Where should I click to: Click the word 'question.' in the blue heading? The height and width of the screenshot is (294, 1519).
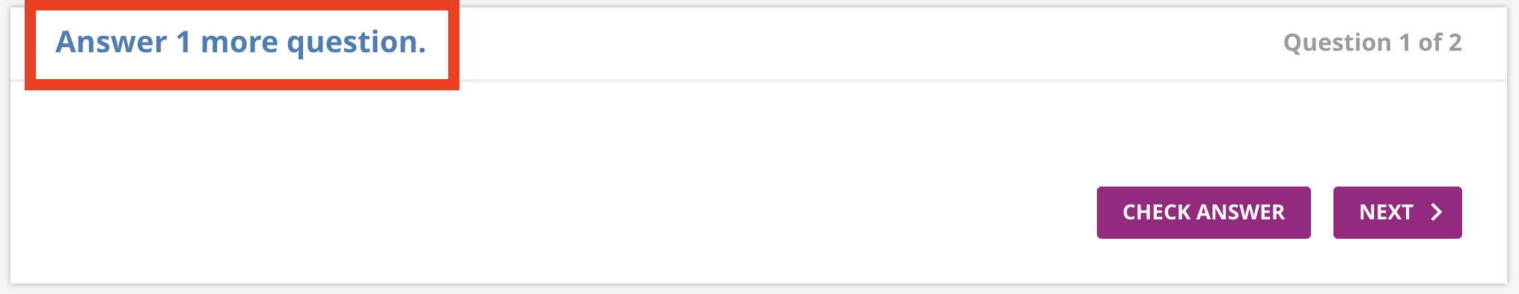357,43
